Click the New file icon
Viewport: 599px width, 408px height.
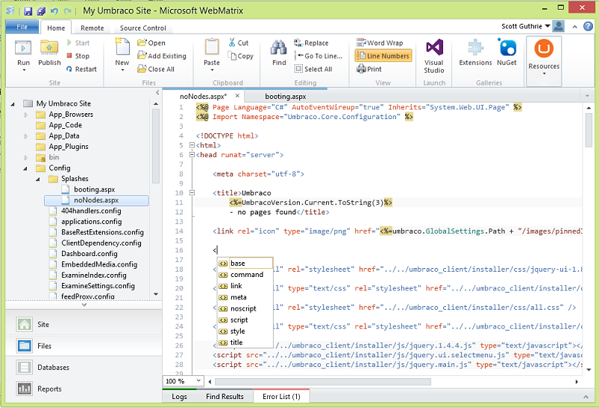point(122,48)
